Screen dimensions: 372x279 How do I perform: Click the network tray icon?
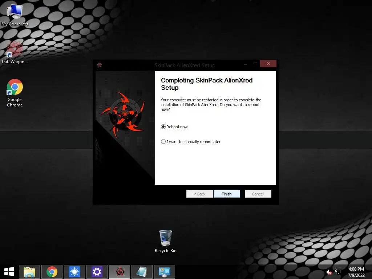point(338,272)
